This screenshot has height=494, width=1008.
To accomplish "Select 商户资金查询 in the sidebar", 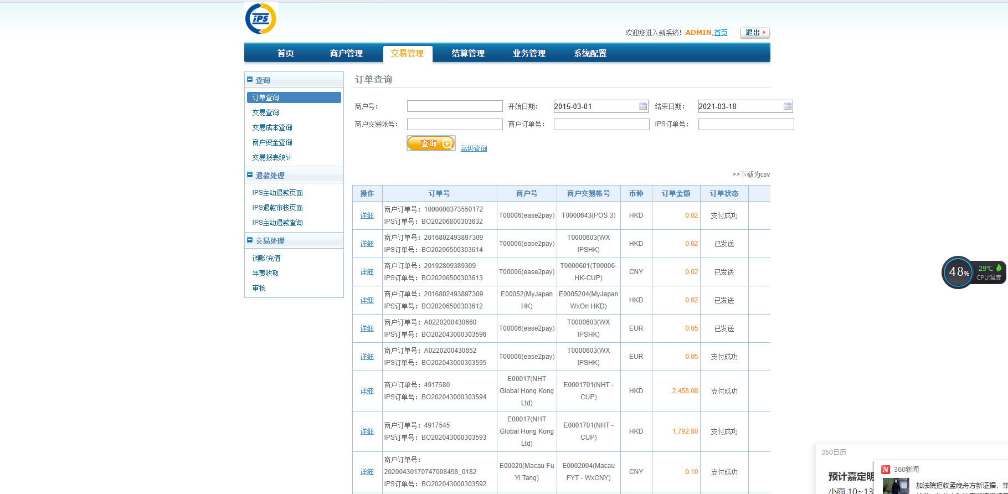I will click(272, 142).
